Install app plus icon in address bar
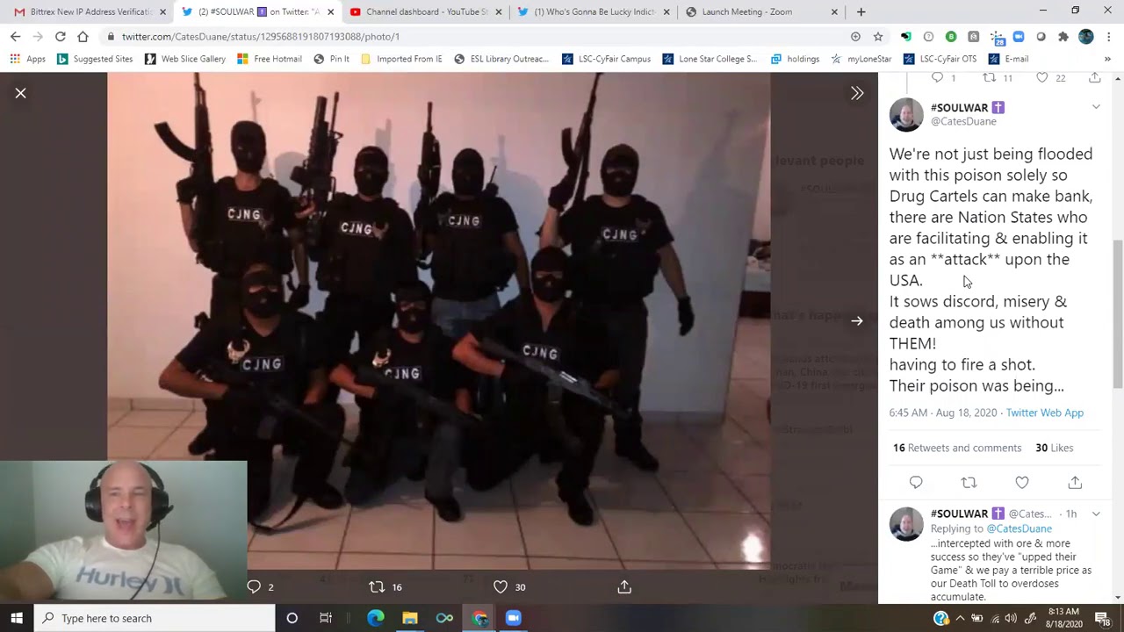 coord(855,37)
